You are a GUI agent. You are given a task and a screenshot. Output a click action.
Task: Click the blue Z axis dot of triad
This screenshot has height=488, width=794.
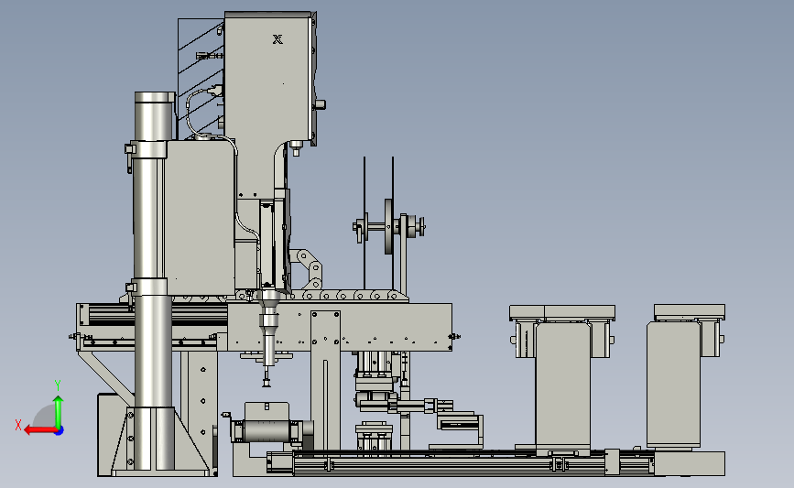pos(60,431)
